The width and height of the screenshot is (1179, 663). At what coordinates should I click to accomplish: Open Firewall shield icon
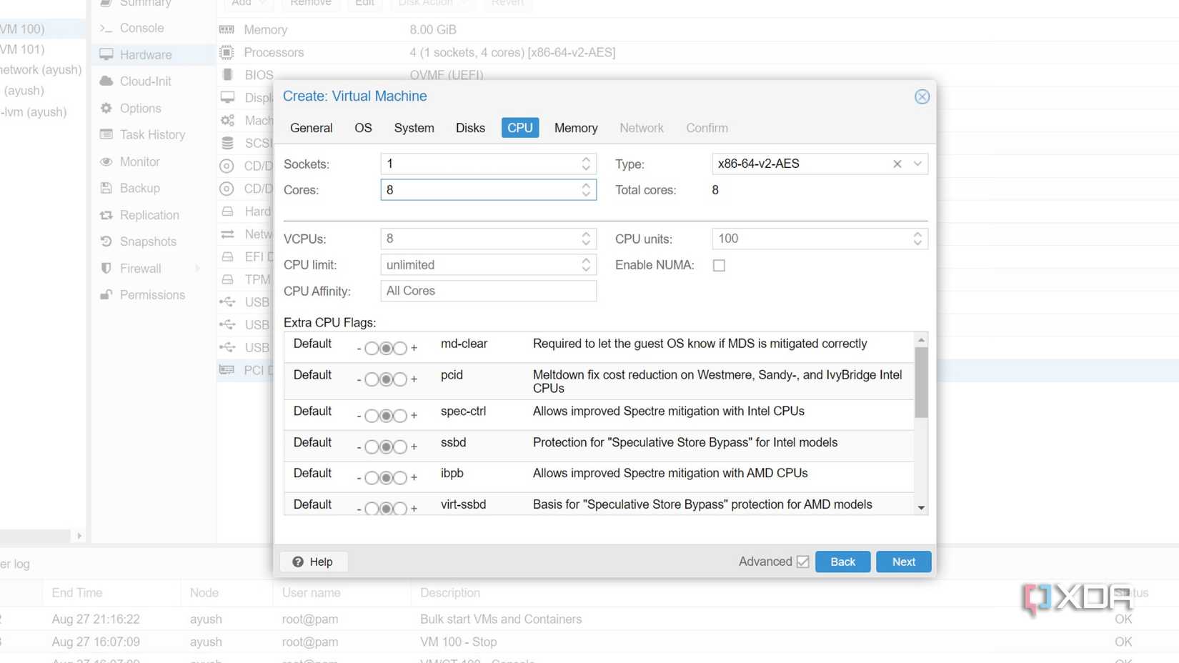click(x=106, y=269)
